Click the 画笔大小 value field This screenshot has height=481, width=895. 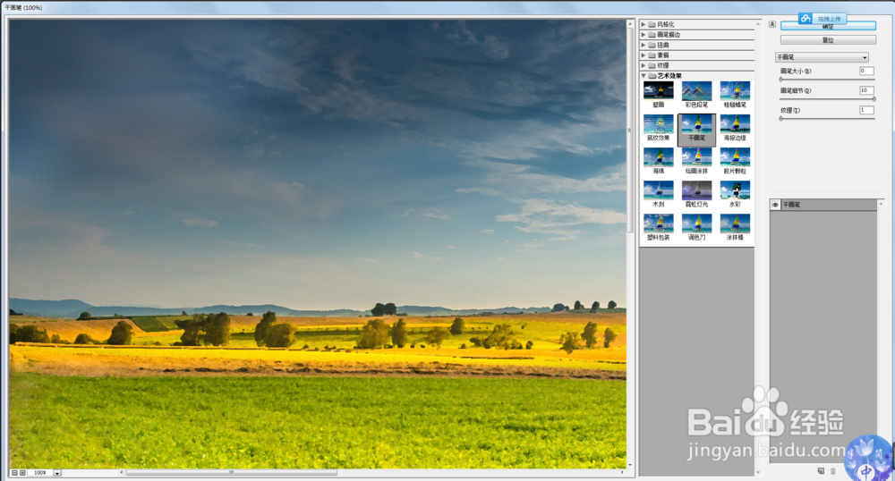point(866,71)
